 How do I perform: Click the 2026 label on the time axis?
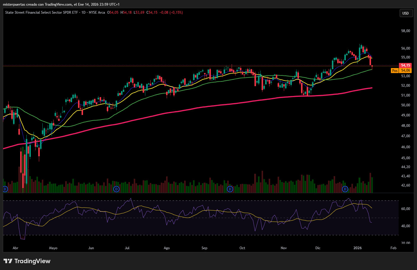click(358, 248)
